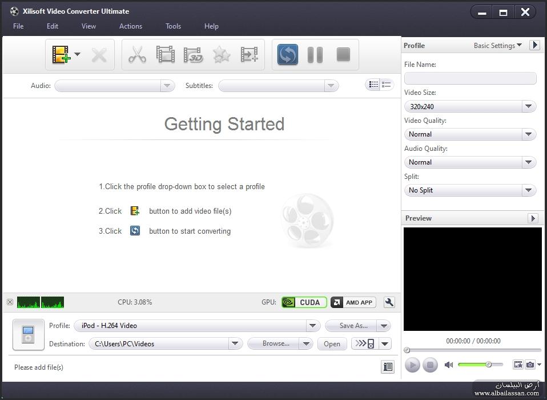Open the transfer to device dropdown arrow
This screenshot has height=400, width=547.
tap(385, 343)
